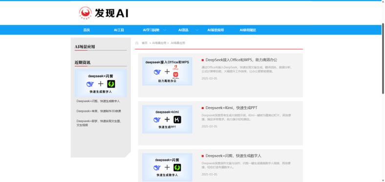Open sidebar link Deepseek+有言 3D视频
385x182 pixels.
click(99, 111)
